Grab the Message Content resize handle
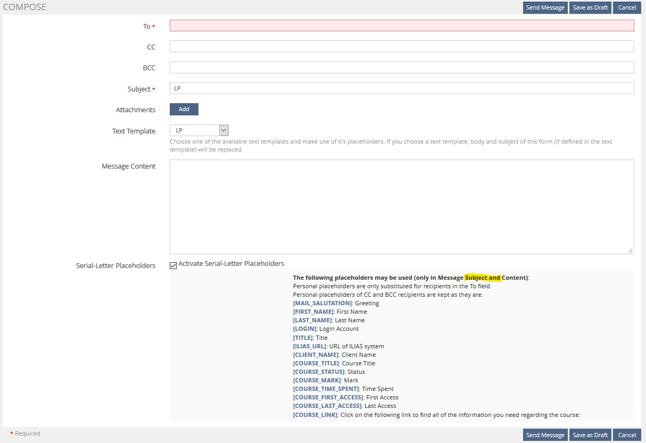This screenshot has height=443, width=646. (x=630, y=250)
